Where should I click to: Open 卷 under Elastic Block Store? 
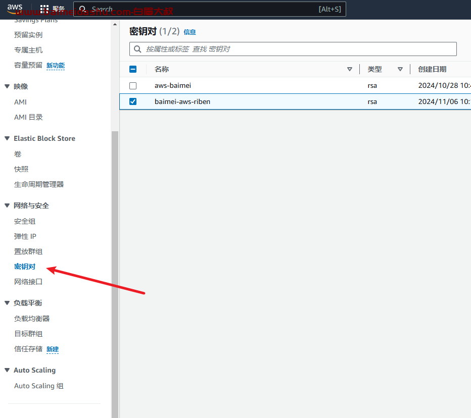[x=18, y=154]
